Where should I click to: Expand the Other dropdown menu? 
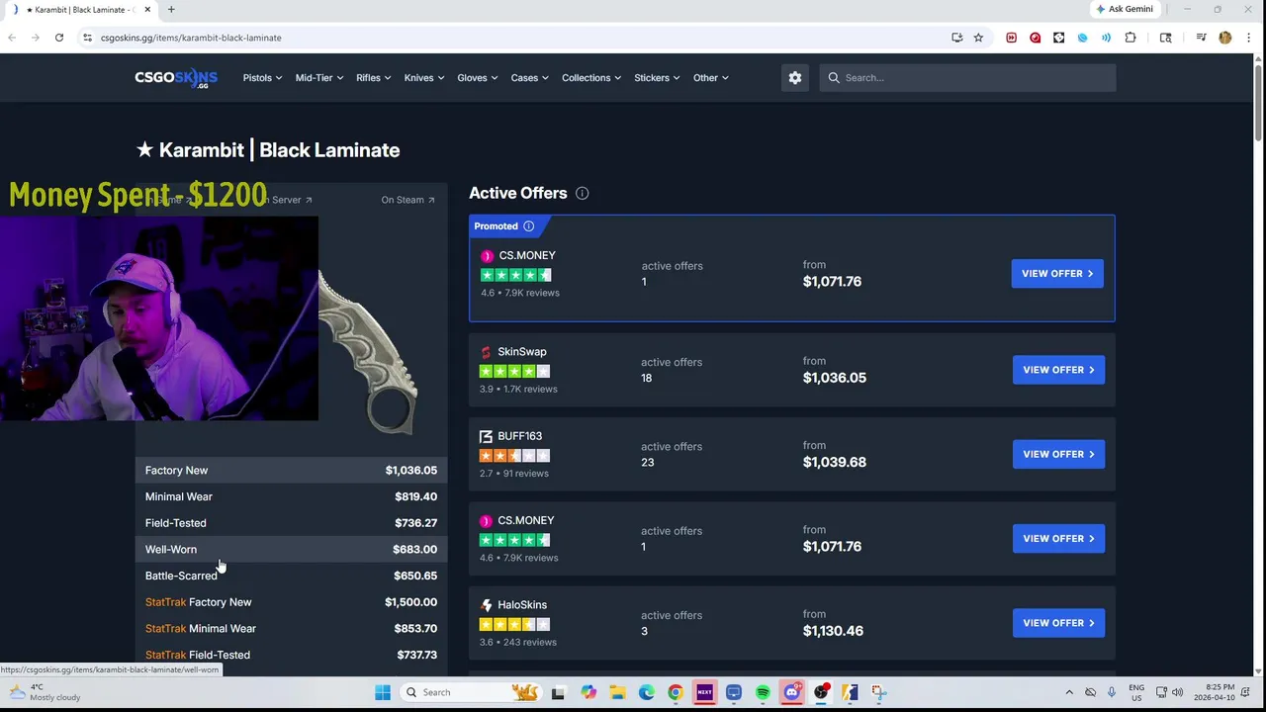click(711, 77)
